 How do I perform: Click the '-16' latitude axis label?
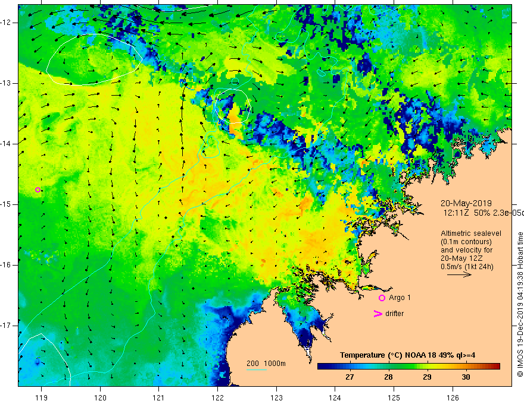[x=6, y=265]
